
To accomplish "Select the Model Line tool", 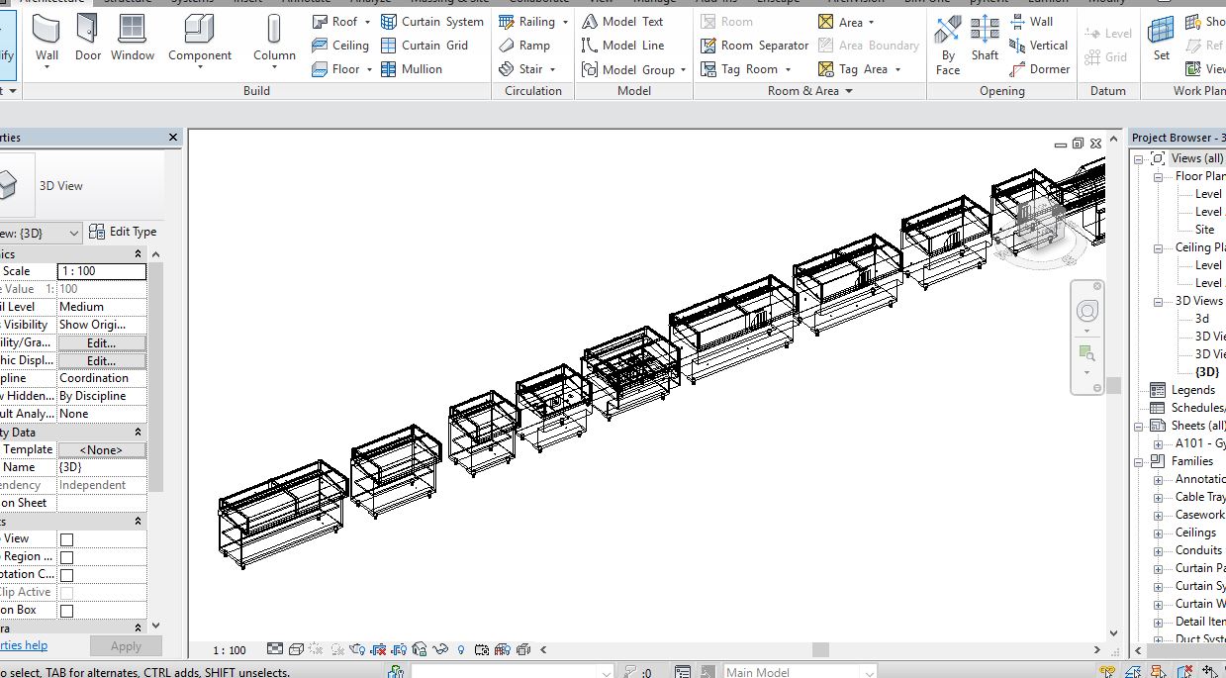I will (622, 46).
